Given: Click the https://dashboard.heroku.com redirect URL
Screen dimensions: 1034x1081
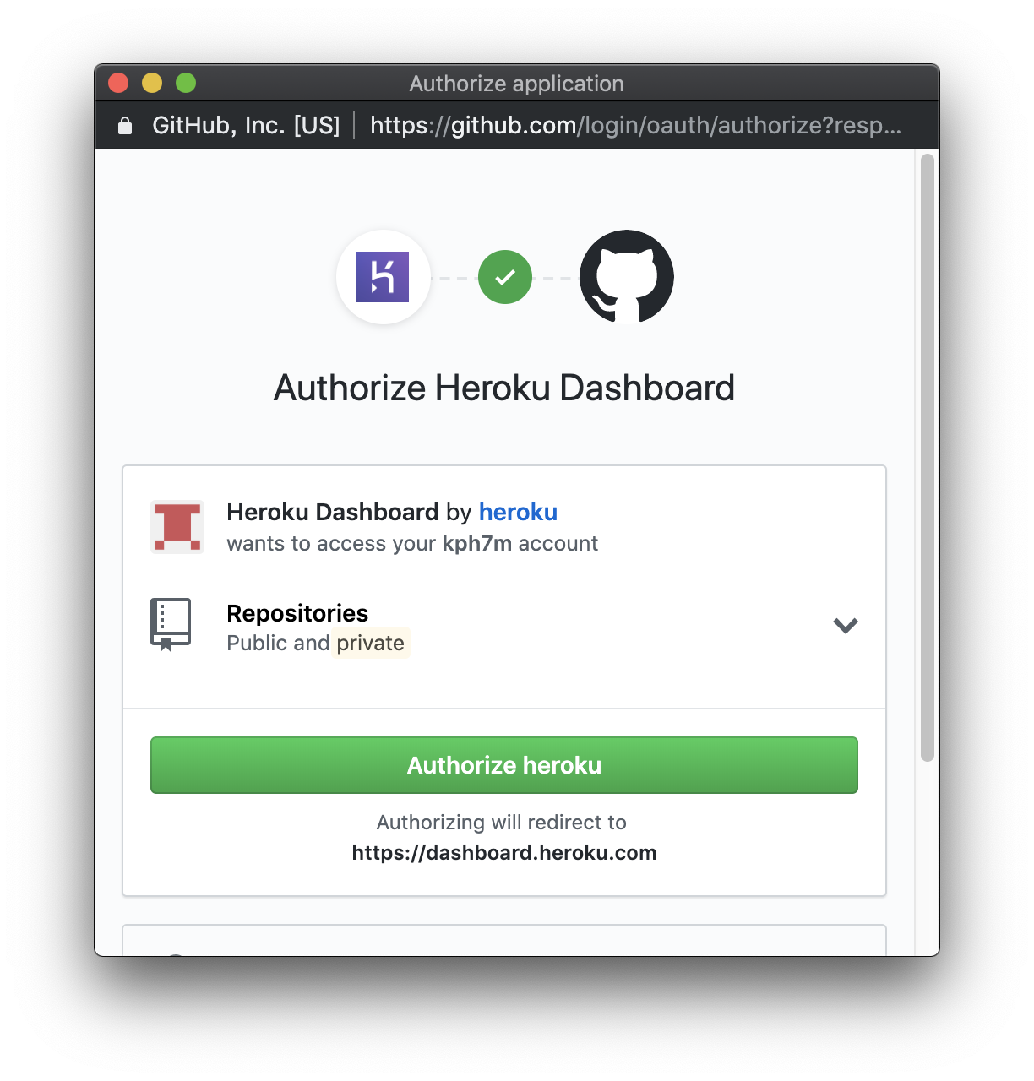Looking at the screenshot, I should pyautogui.click(x=504, y=853).
